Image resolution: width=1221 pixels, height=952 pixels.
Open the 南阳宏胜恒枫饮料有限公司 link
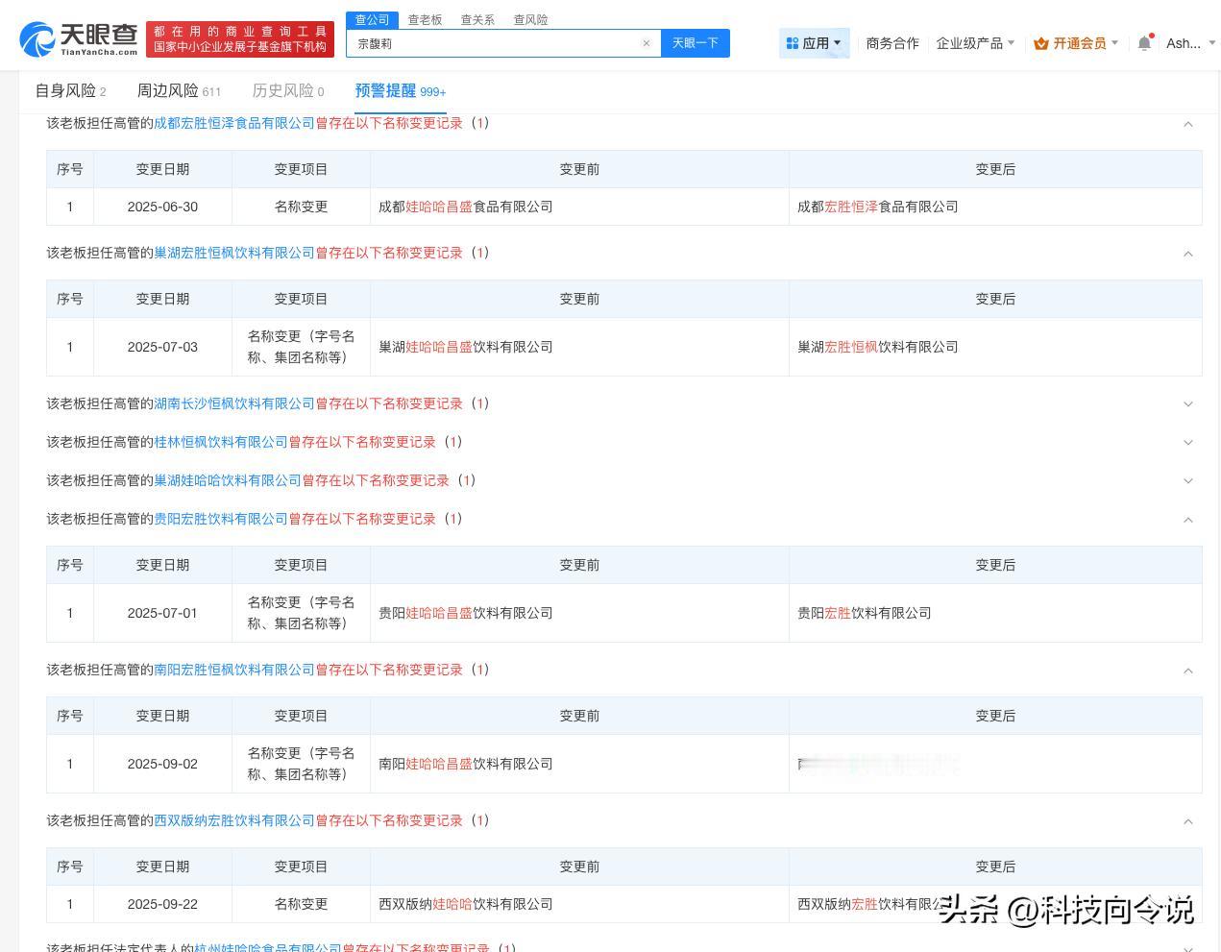pyautogui.click(x=234, y=670)
